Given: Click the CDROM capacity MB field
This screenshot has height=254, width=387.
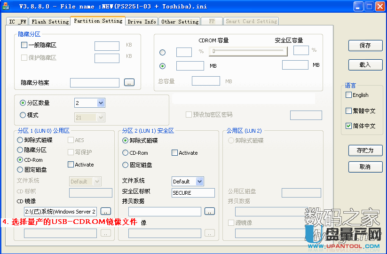Looking at the screenshot, I should (x=190, y=66).
